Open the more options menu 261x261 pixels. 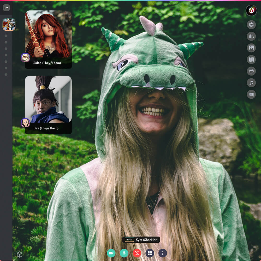163,253
